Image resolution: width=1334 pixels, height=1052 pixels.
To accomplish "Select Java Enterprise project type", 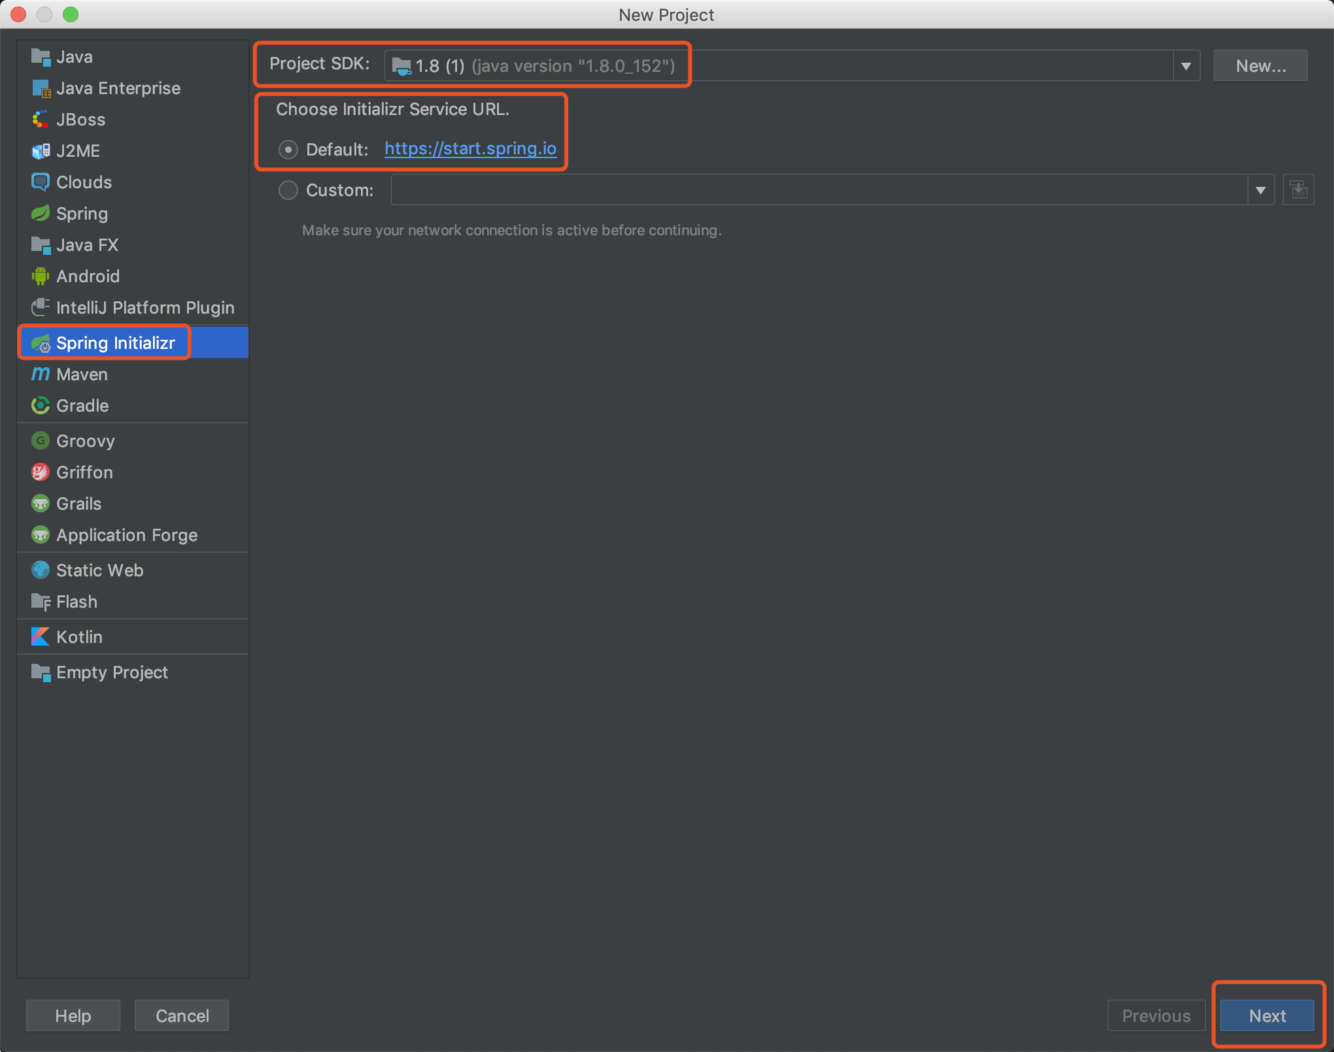I will [x=118, y=88].
